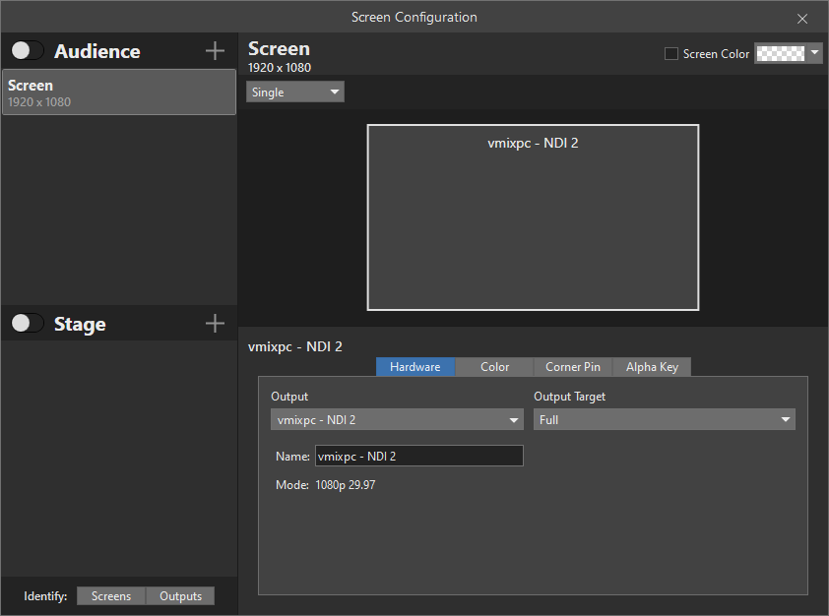This screenshot has height=616, width=829.
Task: Toggle the Stage screens switch
Action: click(x=28, y=324)
